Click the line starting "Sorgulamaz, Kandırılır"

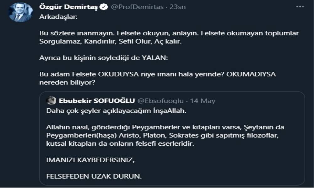coord(111,41)
